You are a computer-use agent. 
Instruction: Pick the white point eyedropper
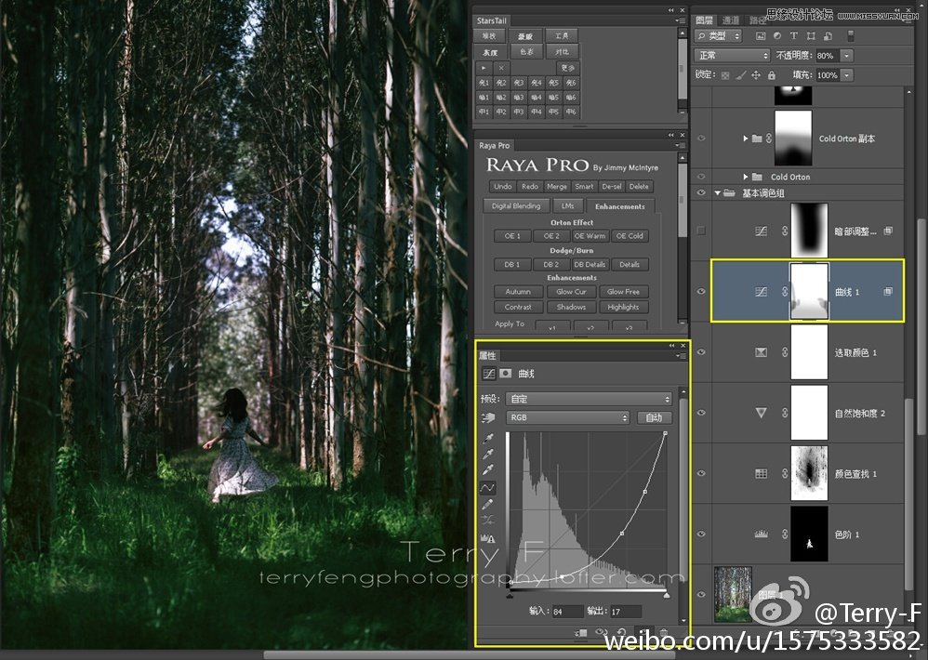[488, 469]
